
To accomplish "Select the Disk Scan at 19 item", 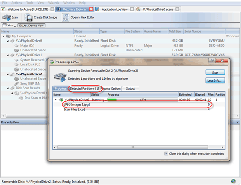I will 35,98.
